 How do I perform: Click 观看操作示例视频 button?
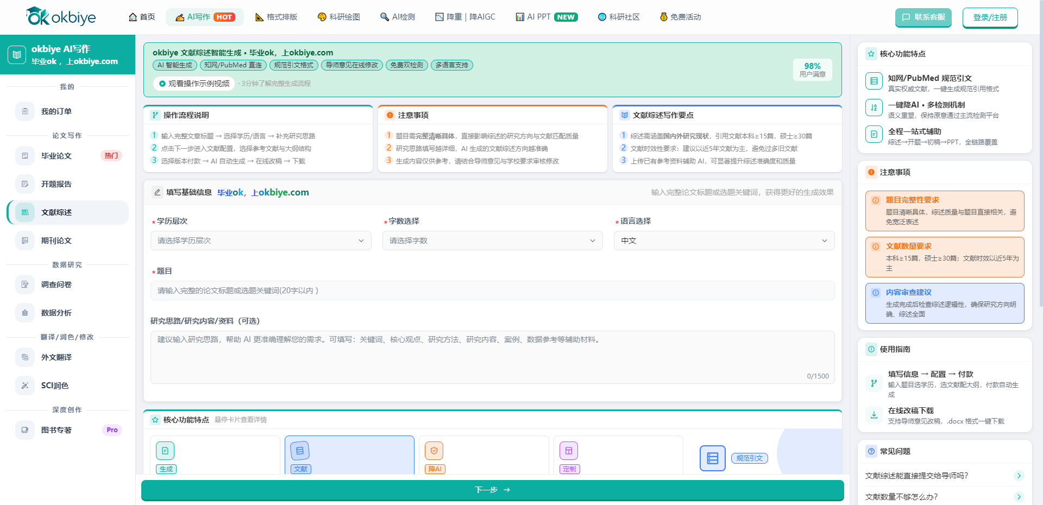pyautogui.click(x=194, y=84)
